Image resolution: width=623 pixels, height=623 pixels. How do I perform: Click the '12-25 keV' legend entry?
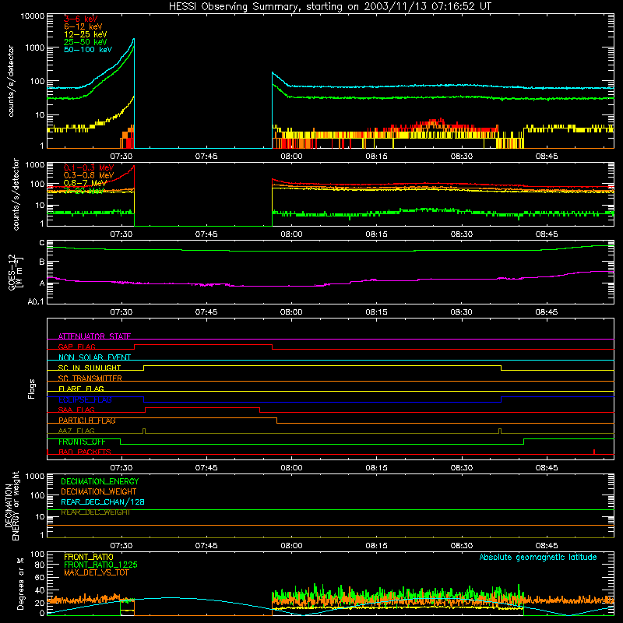[85, 34]
